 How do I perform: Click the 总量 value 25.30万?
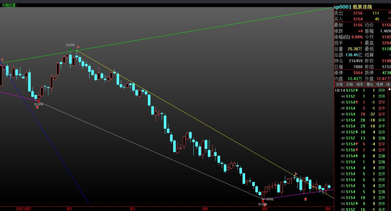point(355,49)
